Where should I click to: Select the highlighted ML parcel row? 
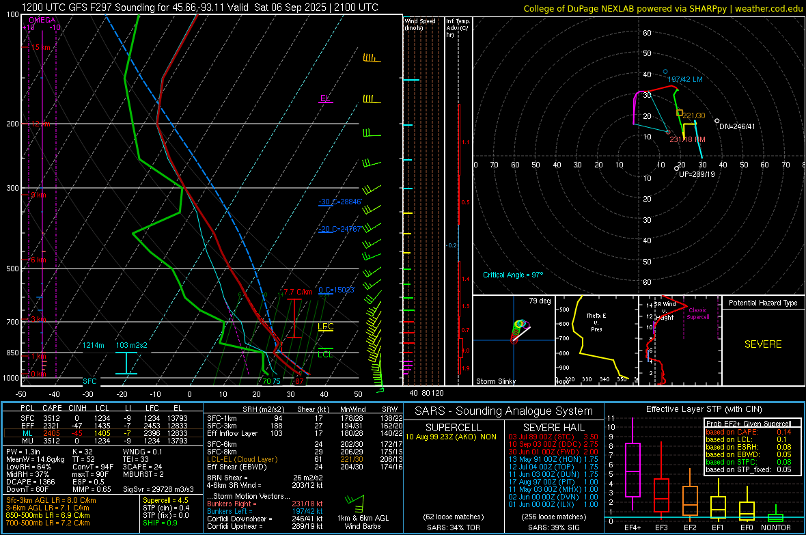click(x=103, y=433)
